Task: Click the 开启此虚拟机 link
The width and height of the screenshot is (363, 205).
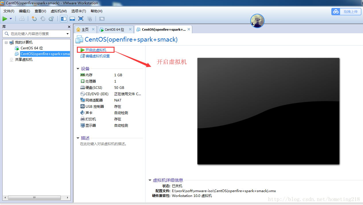Action: pos(96,50)
